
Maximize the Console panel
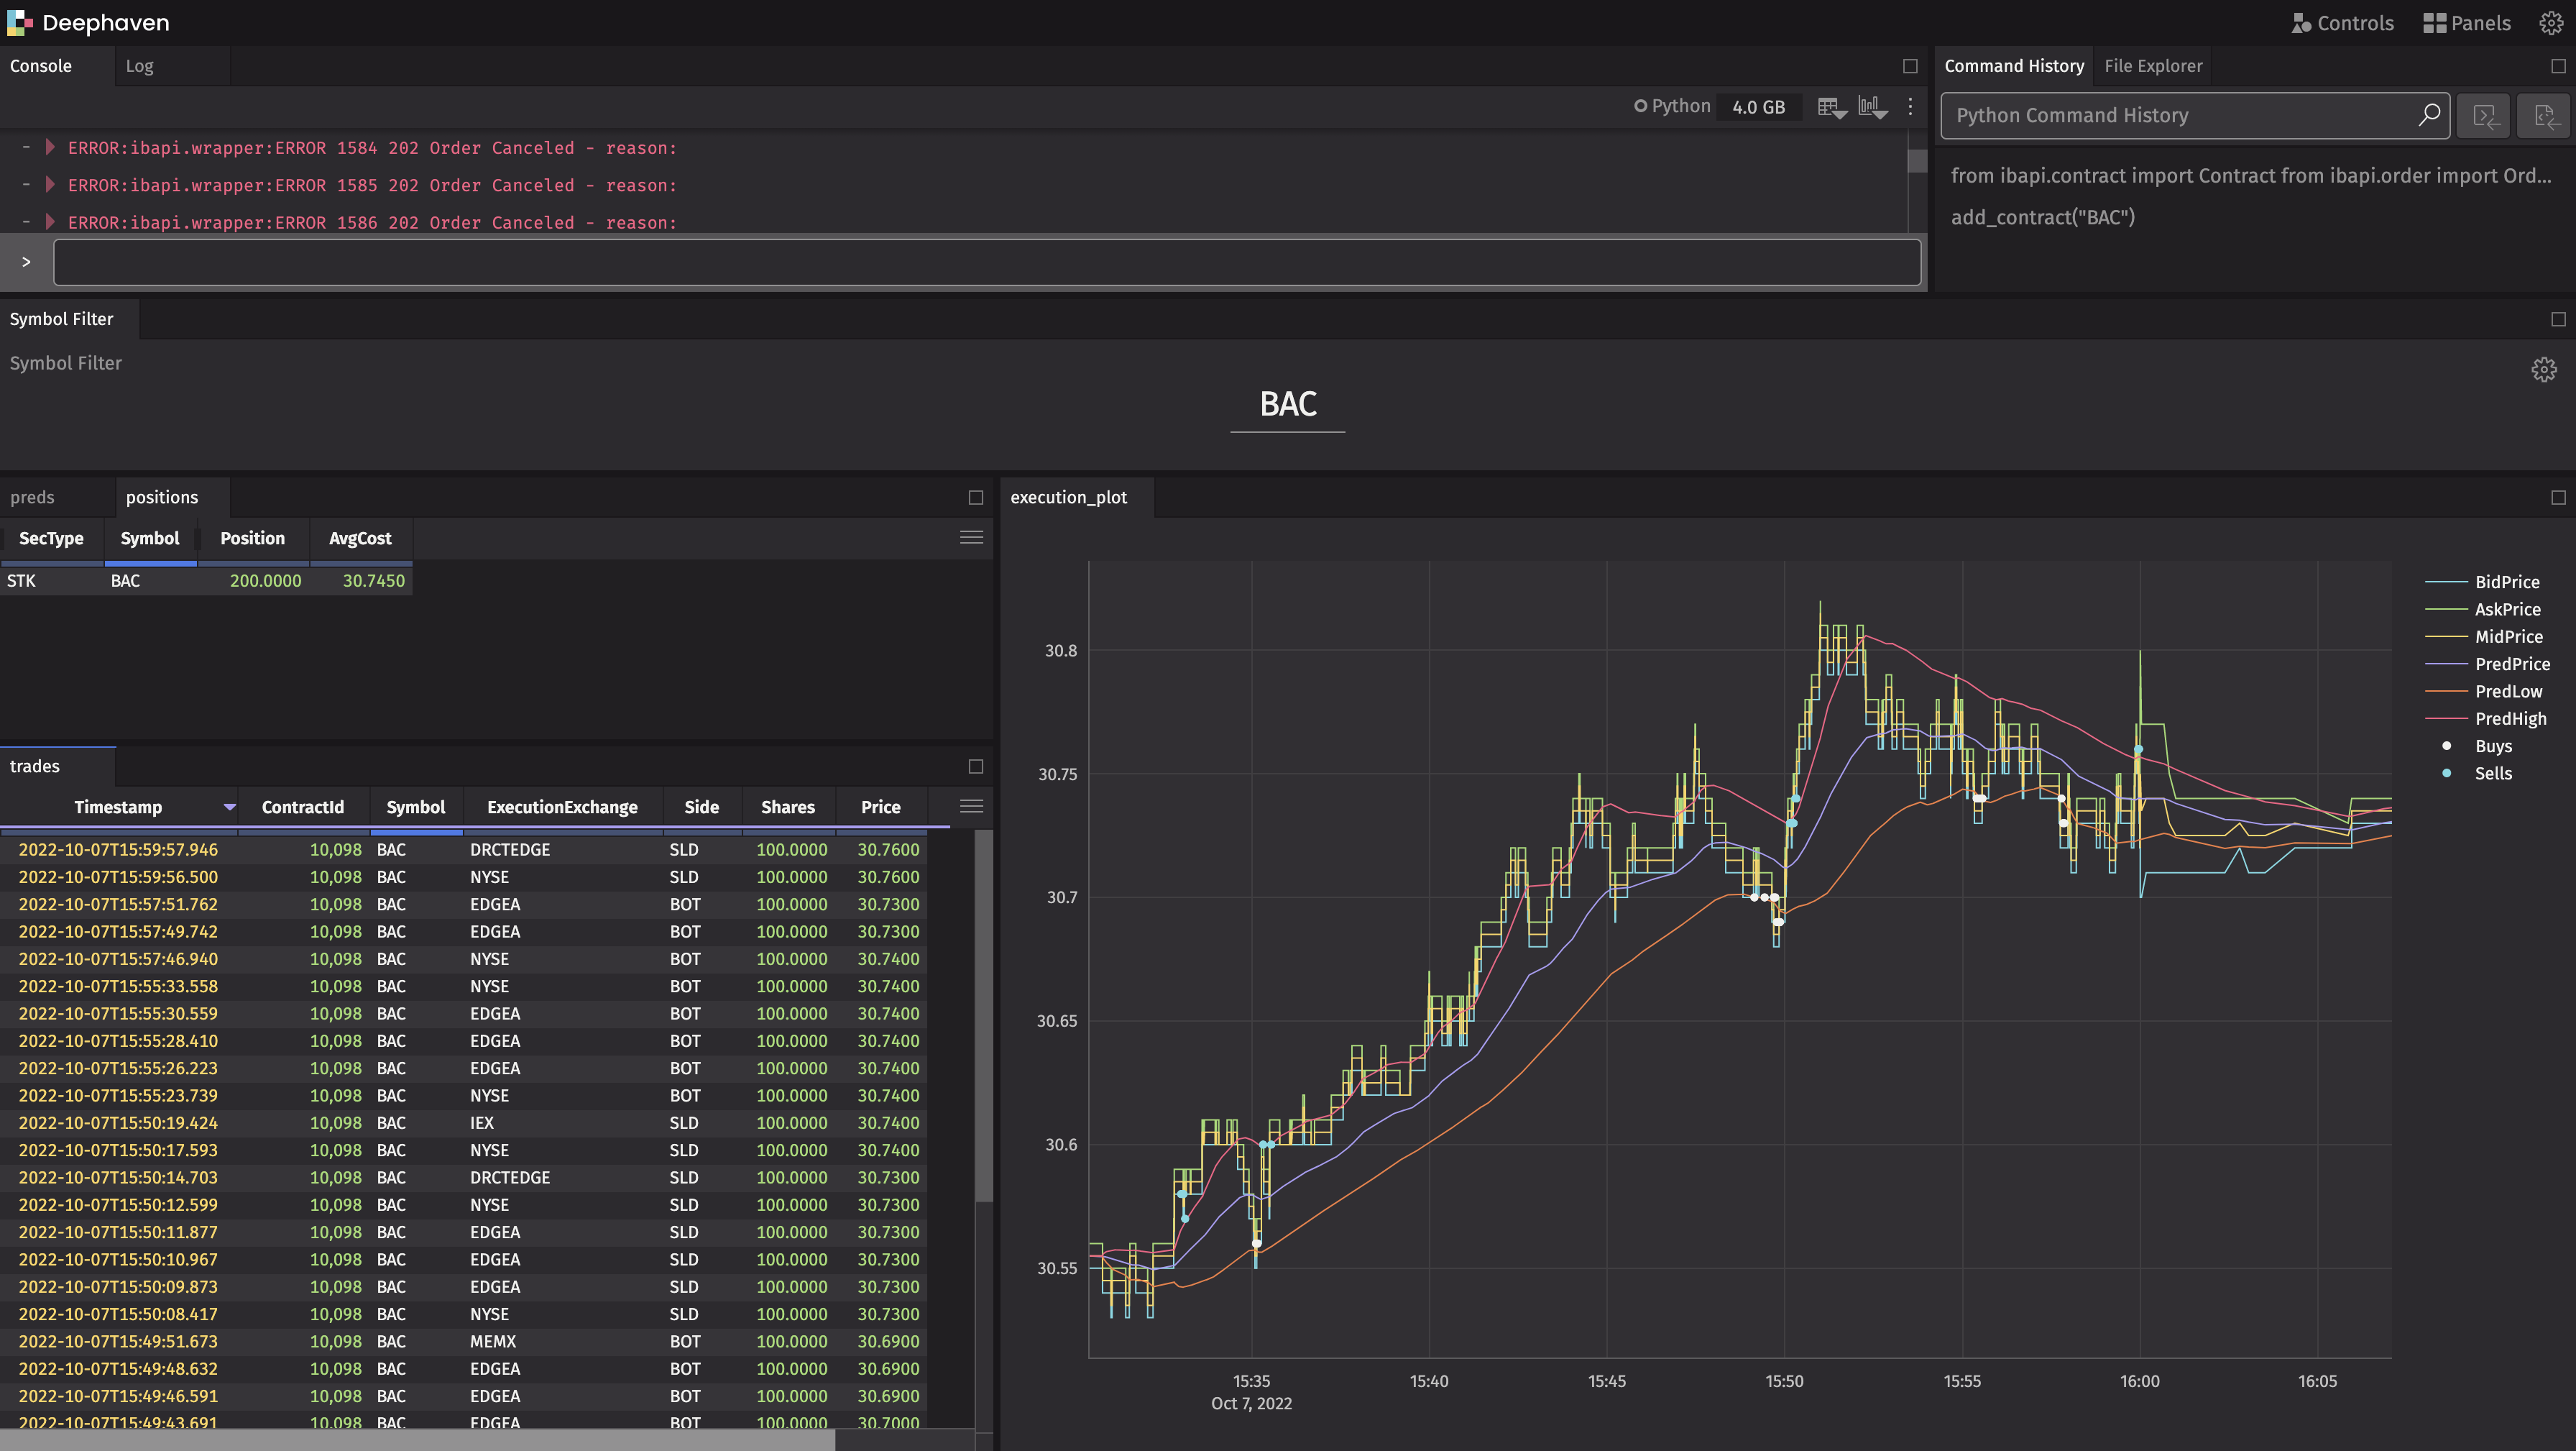coord(1910,66)
